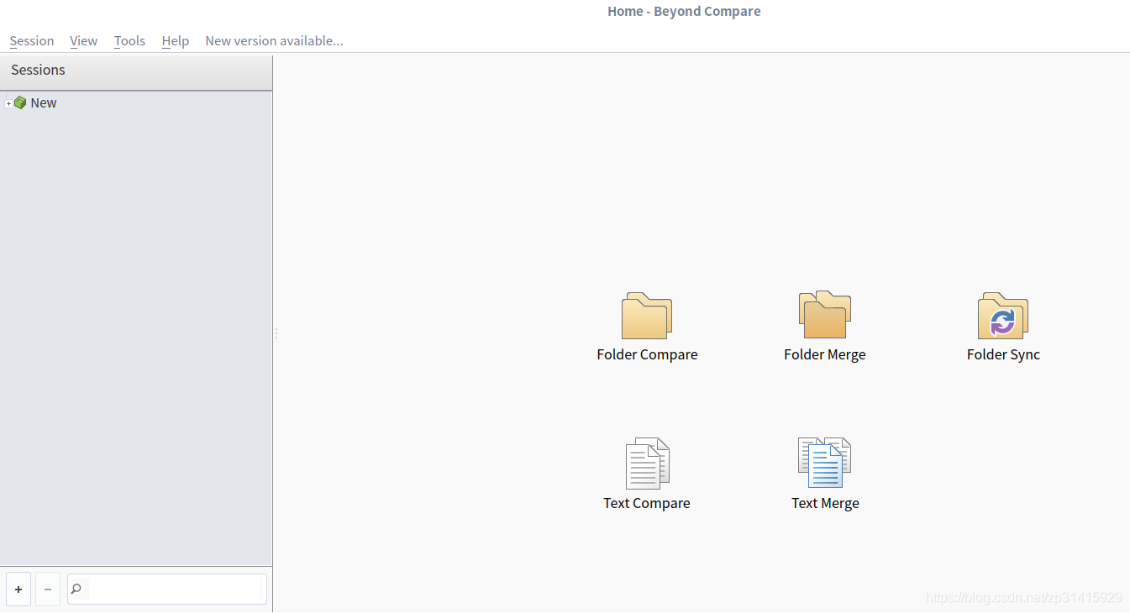The height and width of the screenshot is (613, 1130).
Task: Click the Text Compare label text
Action: click(x=647, y=503)
